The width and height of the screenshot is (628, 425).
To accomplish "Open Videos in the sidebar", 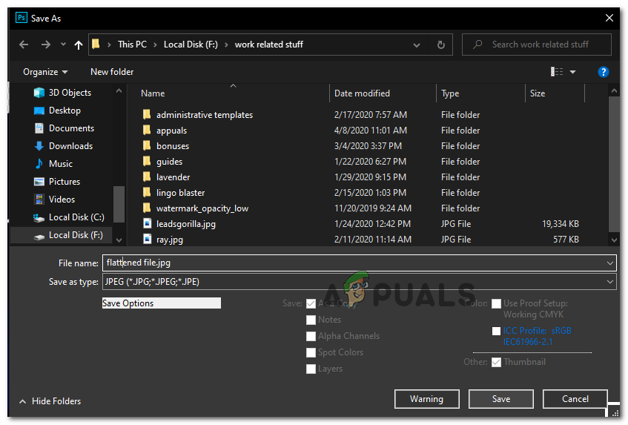I will click(54, 200).
